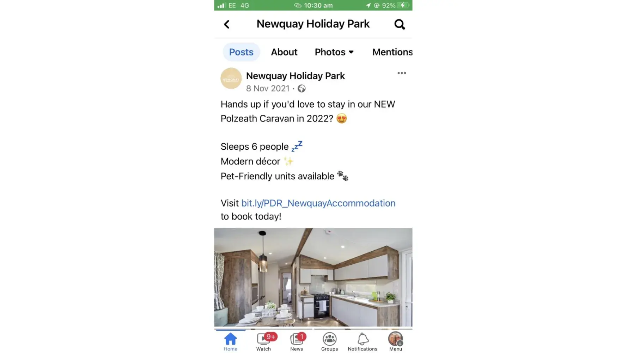Image resolution: width=627 pixels, height=353 pixels.
Task: Switch to the About tab
Action: point(284,52)
